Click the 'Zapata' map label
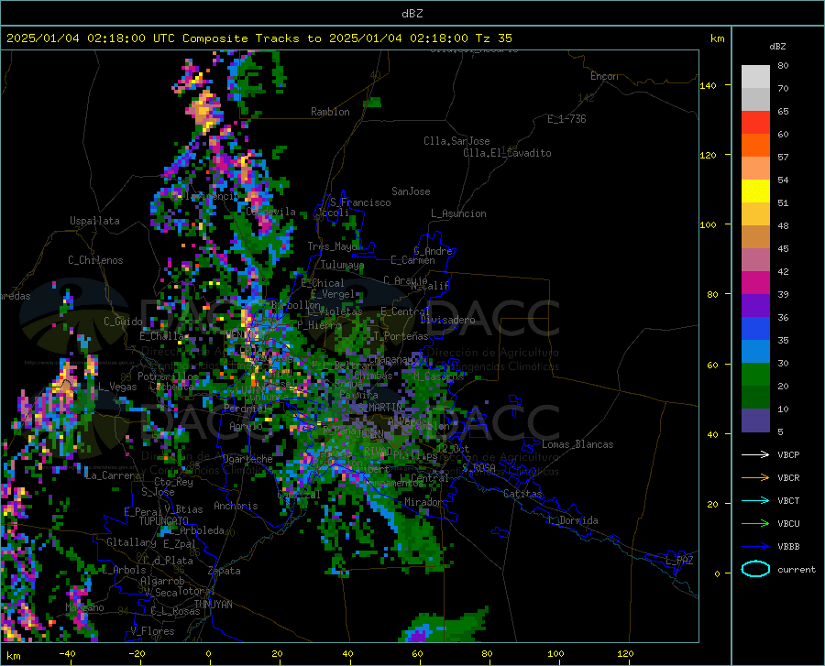 tap(225, 571)
